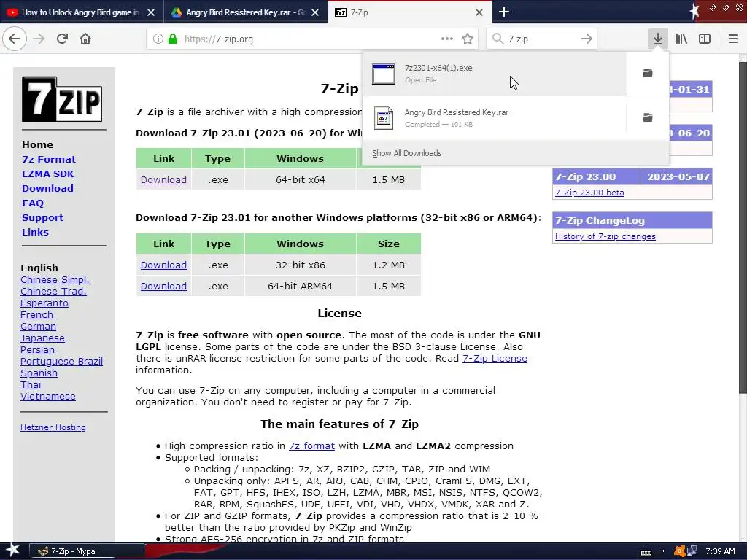Open the Download sidebar link

pyautogui.click(x=47, y=189)
